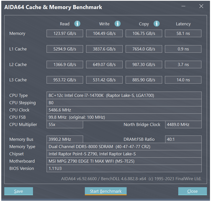Click the Close button at bottom
The height and width of the screenshot is (202, 213).
(x=193, y=191)
